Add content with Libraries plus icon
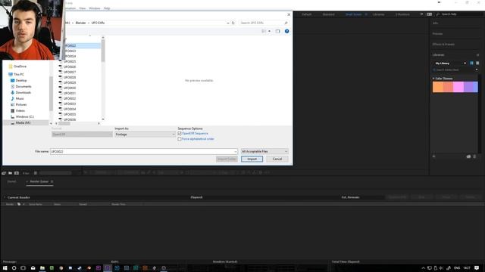The height and width of the screenshot is (272, 485). tap(434, 156)
